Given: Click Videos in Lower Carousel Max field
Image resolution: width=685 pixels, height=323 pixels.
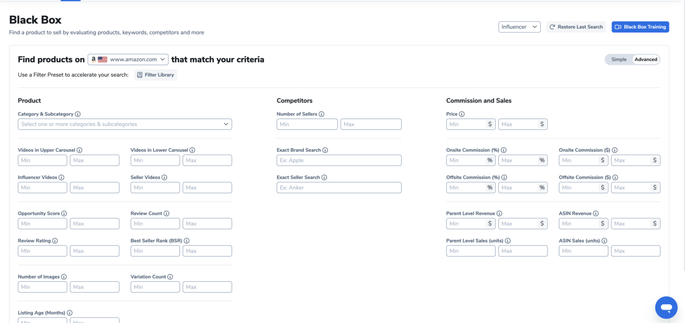Looking at the screenshot, I should pyautogui.click(x=207, y=160).
